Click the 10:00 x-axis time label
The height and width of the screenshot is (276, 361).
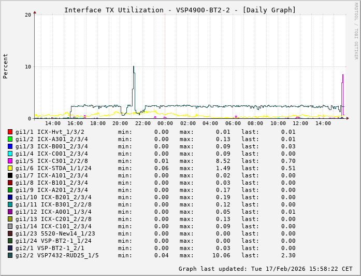(x=278, y=123)
